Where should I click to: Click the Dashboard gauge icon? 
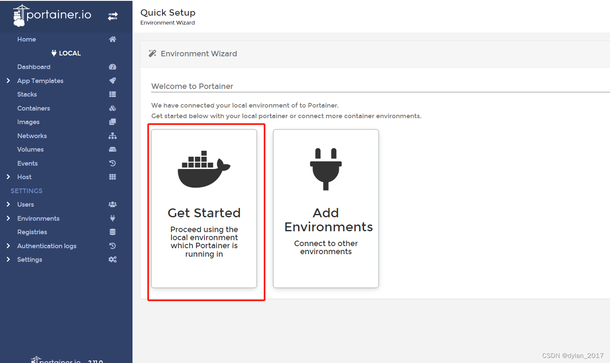click(x=113, y=67)
